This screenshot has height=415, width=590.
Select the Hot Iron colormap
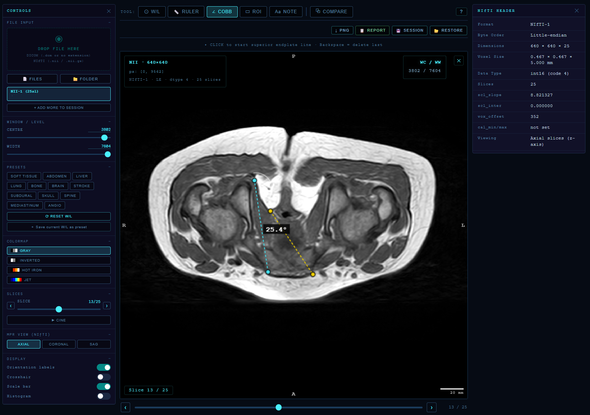[x=59, y=270]
